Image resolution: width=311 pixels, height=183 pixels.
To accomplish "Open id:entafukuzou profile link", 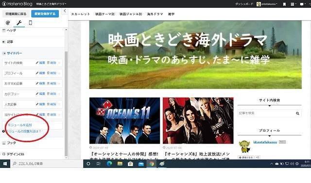I will tap(265, 142).
